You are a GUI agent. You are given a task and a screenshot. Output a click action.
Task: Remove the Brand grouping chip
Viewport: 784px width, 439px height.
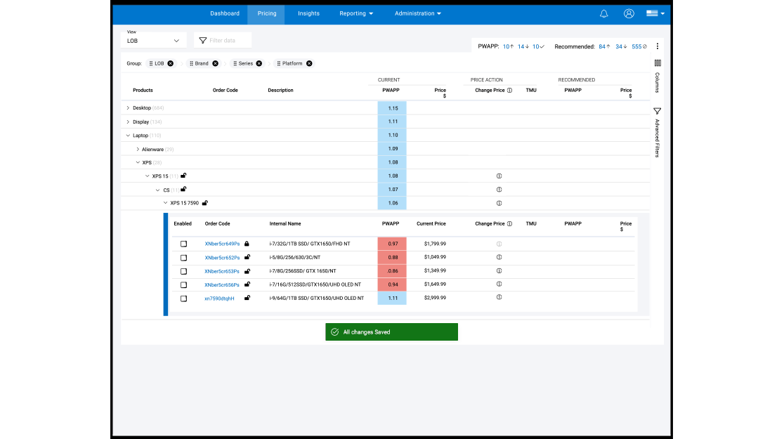pos(215,63)
